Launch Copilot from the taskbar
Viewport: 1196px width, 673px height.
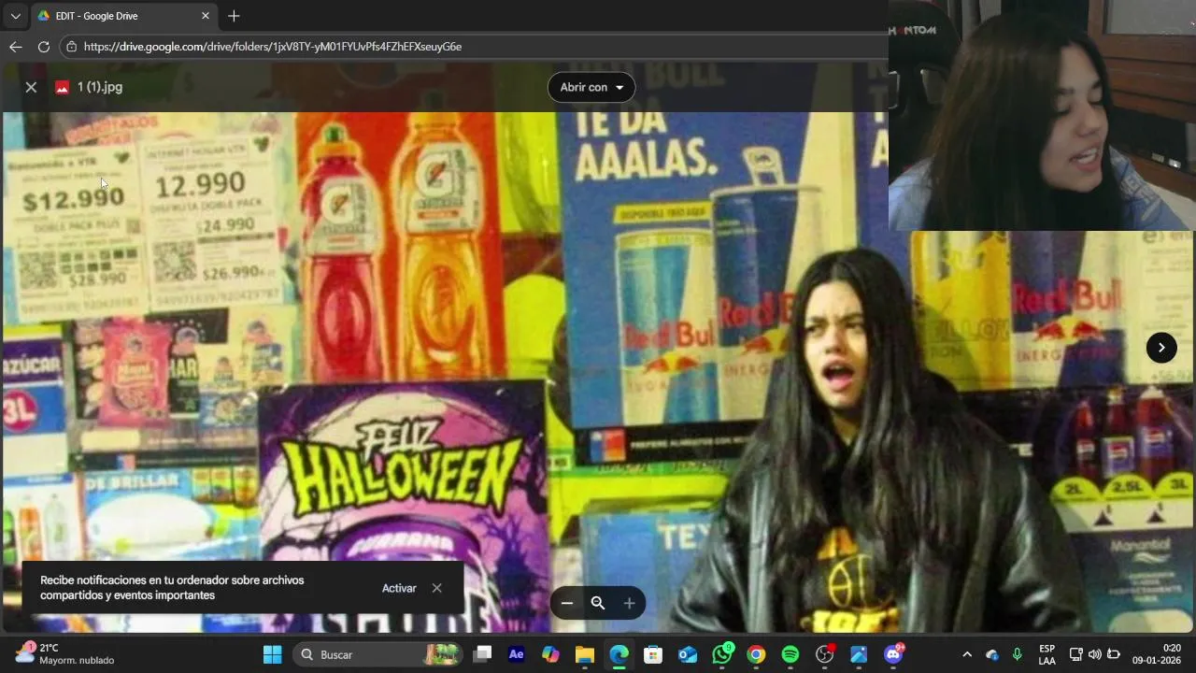(550, 654)
